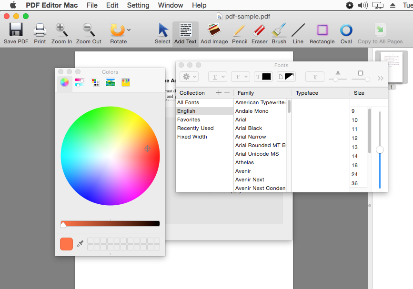This screenshot has width=413, height=289.
Task: Select font size 12
Action: 359,138
